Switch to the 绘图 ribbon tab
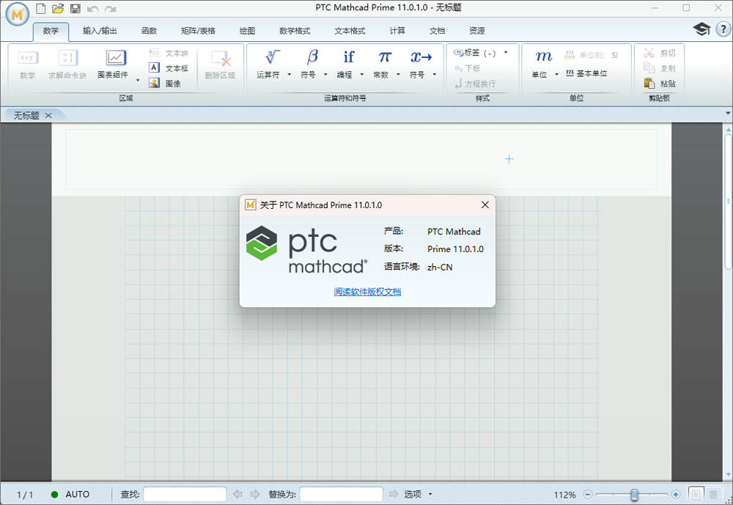733x505 pixels. (x=247, y=31)
